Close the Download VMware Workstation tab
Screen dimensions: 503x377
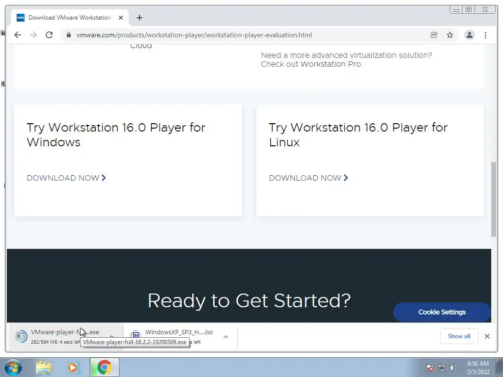pos(121,18)
